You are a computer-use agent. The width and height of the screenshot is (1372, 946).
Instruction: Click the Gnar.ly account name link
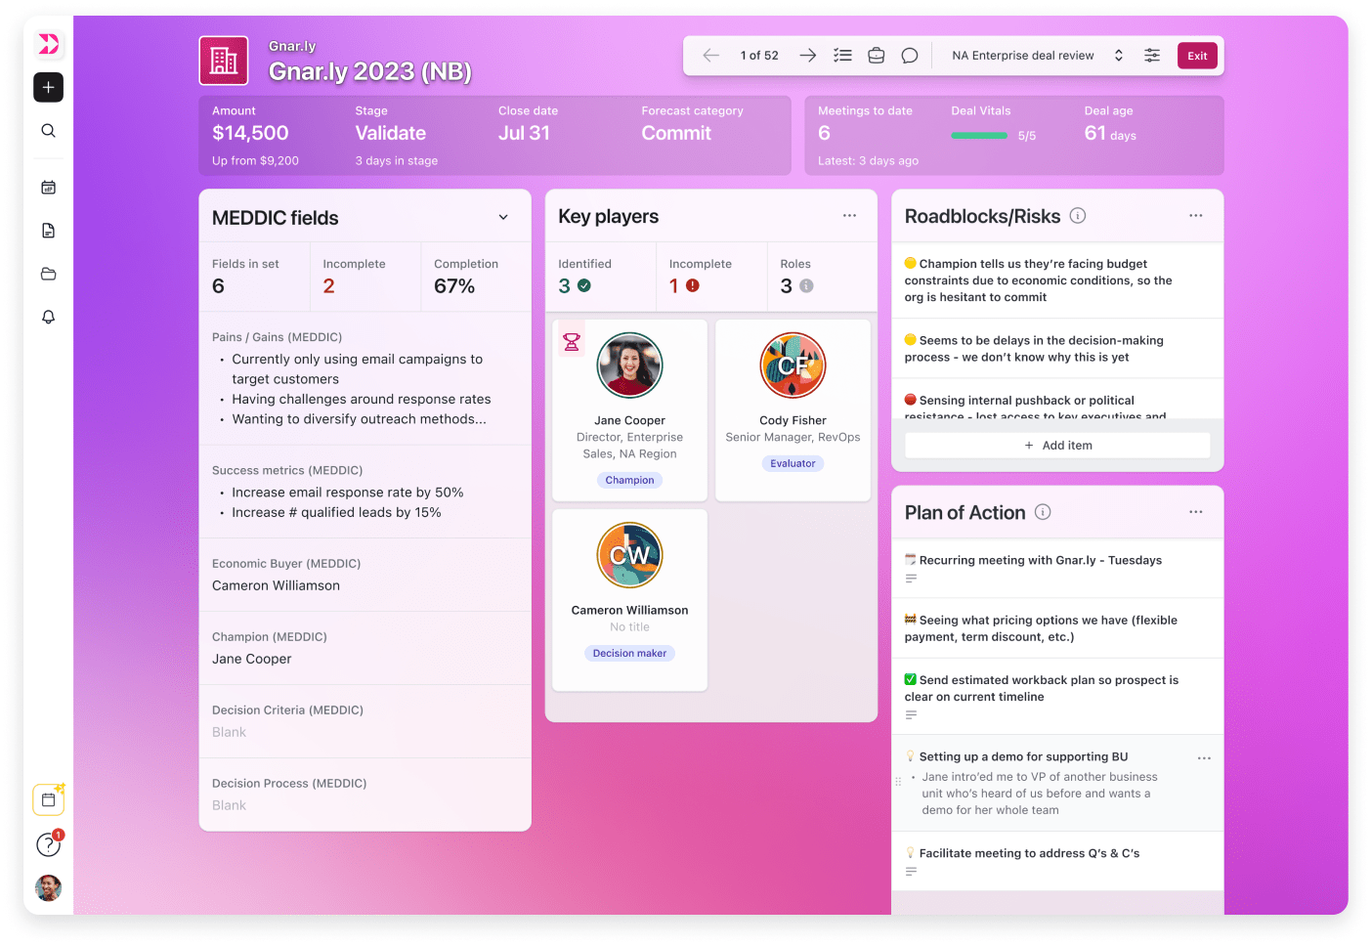[292, 46]
